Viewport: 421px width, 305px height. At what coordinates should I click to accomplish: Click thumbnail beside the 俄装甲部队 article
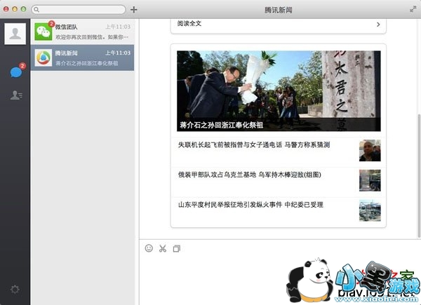tap(370, 180)
